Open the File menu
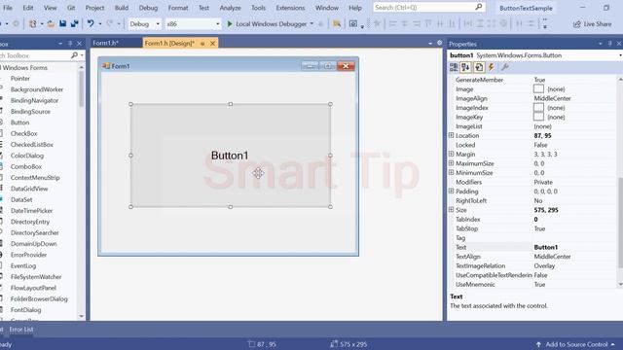Viewport: 623px width, 350px height. (8, 8)
